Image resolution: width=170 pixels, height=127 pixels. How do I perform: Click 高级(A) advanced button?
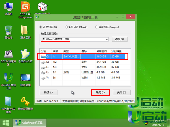tap(48, 93)
